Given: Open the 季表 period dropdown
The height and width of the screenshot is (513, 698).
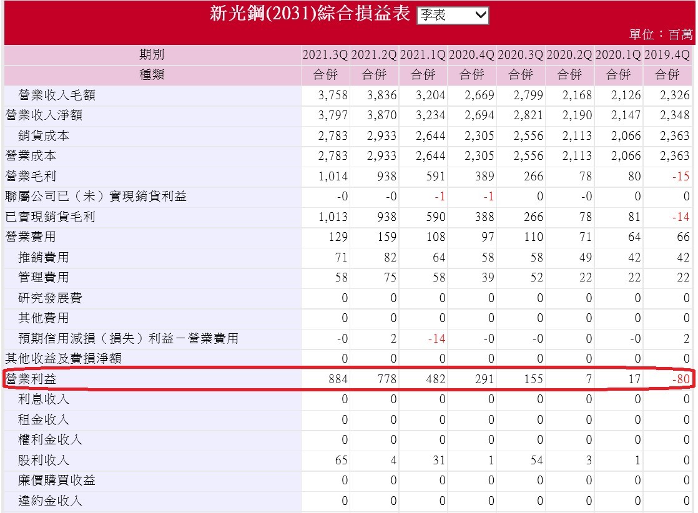Looking at the screenshot, I should (x=453, y=15).
